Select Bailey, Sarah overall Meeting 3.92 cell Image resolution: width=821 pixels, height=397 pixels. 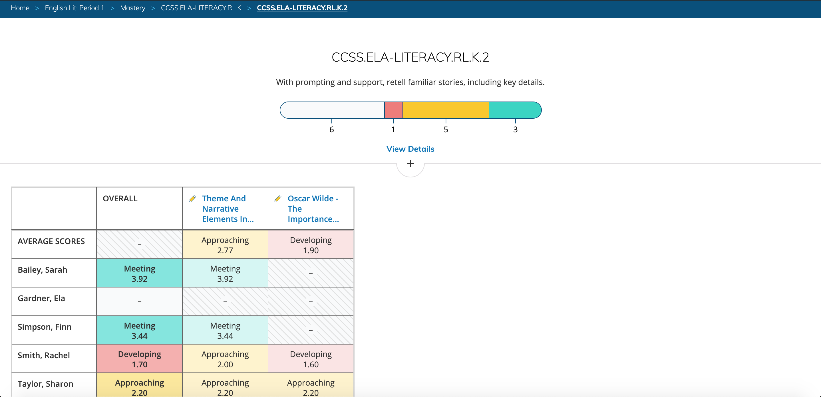pyautogui.click(x=139, y=273)
